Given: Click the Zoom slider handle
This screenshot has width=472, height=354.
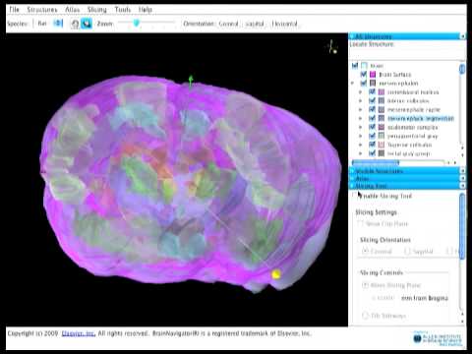Looking at the screenshot, I should coord(137,23).
